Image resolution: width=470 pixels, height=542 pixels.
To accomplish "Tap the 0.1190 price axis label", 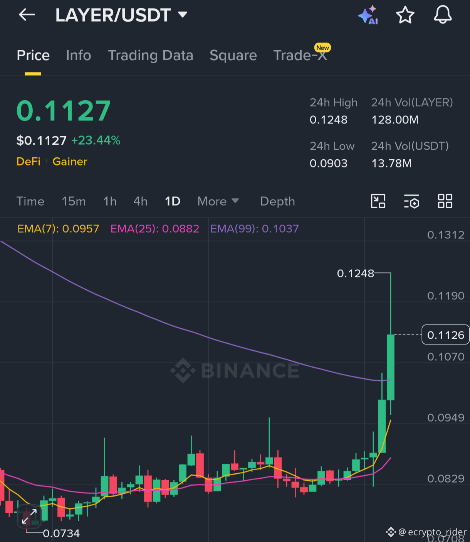I will coord(446,296).
